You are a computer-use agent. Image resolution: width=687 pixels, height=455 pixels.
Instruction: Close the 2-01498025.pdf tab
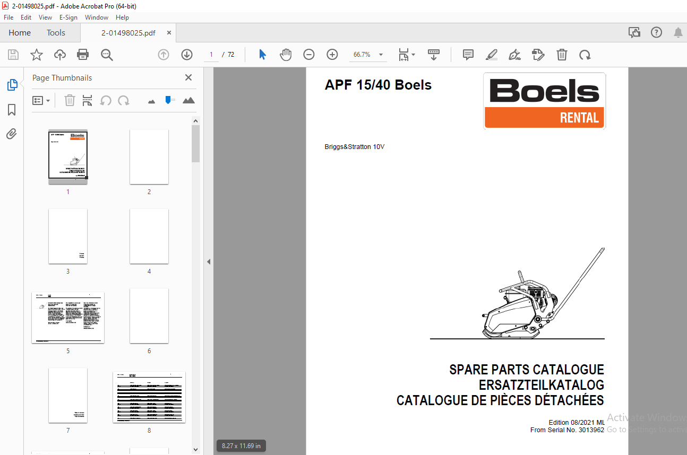(169, 33)
